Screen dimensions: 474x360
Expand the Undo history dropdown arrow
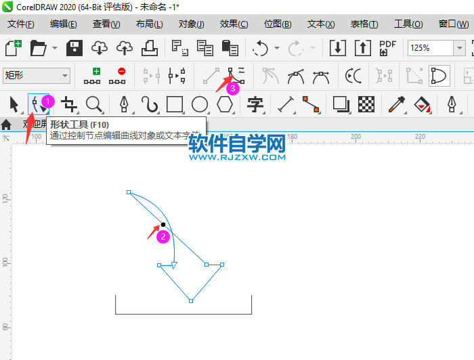(x=277, y=48)
